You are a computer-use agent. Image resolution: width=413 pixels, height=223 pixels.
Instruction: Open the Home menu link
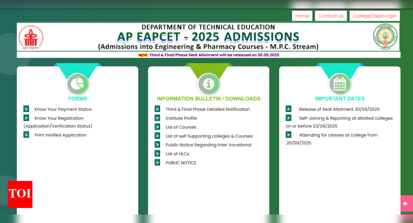tap(302, 16)
